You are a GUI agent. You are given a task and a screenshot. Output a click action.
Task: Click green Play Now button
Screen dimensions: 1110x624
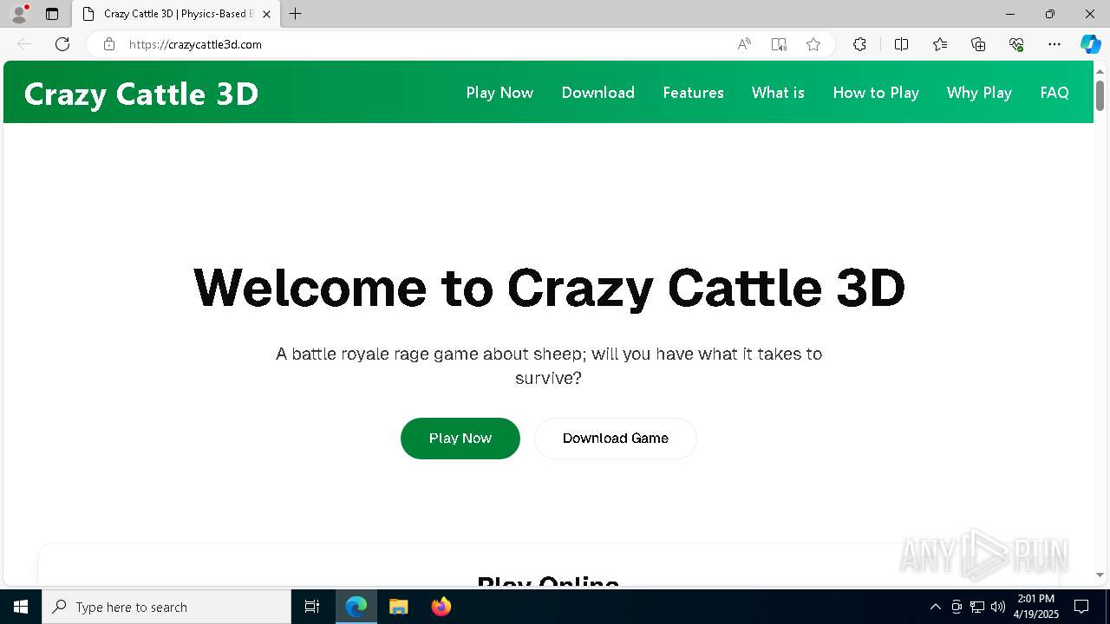(x=460, y=439)
